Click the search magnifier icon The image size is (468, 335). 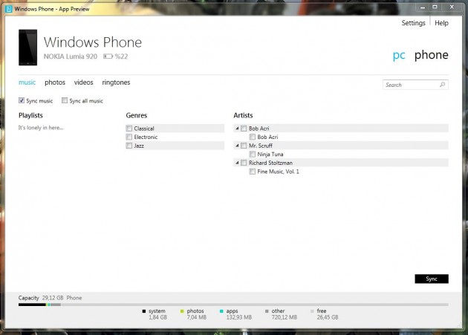(443, 85)
